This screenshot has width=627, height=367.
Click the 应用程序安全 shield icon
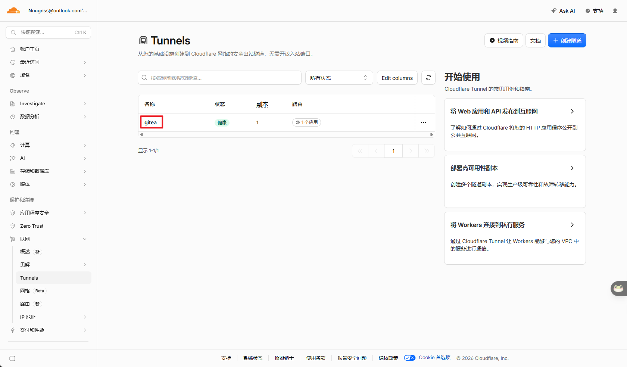point(13,213)
